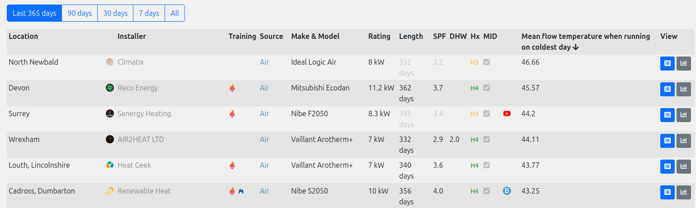Click the training flame icon for Reco Energy
The height and width of the screenshot is (208, 696).
click(x=232, y=88)
